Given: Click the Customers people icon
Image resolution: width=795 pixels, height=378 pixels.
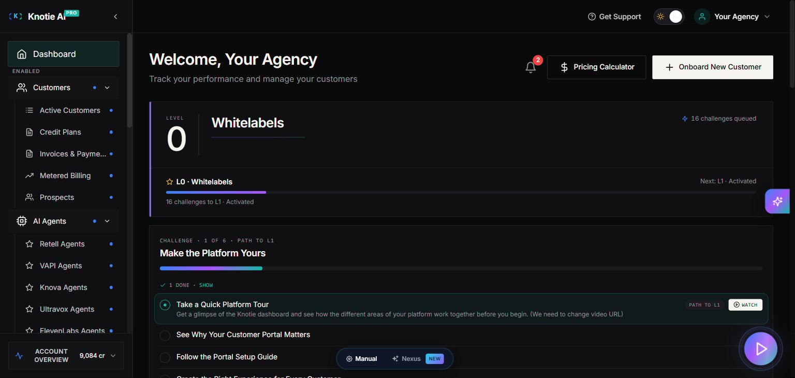Looking at the screenshot, I should pos(22,88).
